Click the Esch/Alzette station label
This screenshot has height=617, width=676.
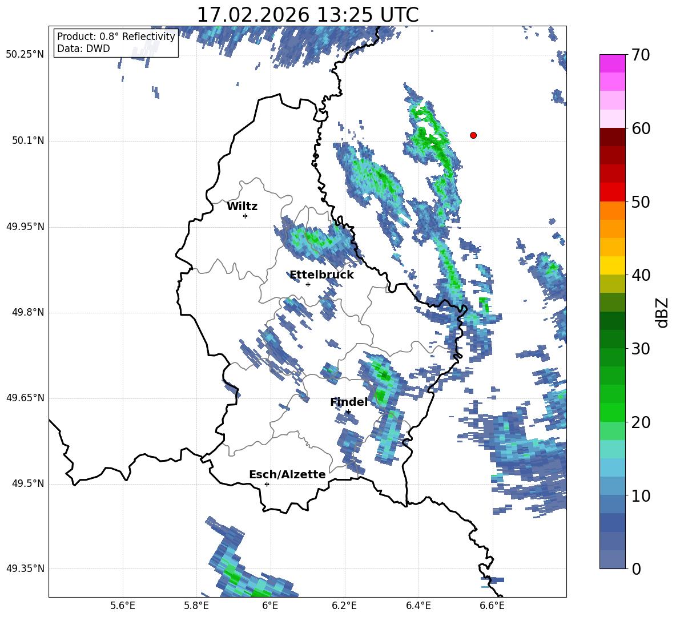pyautogui.click(x=288, y=474)
